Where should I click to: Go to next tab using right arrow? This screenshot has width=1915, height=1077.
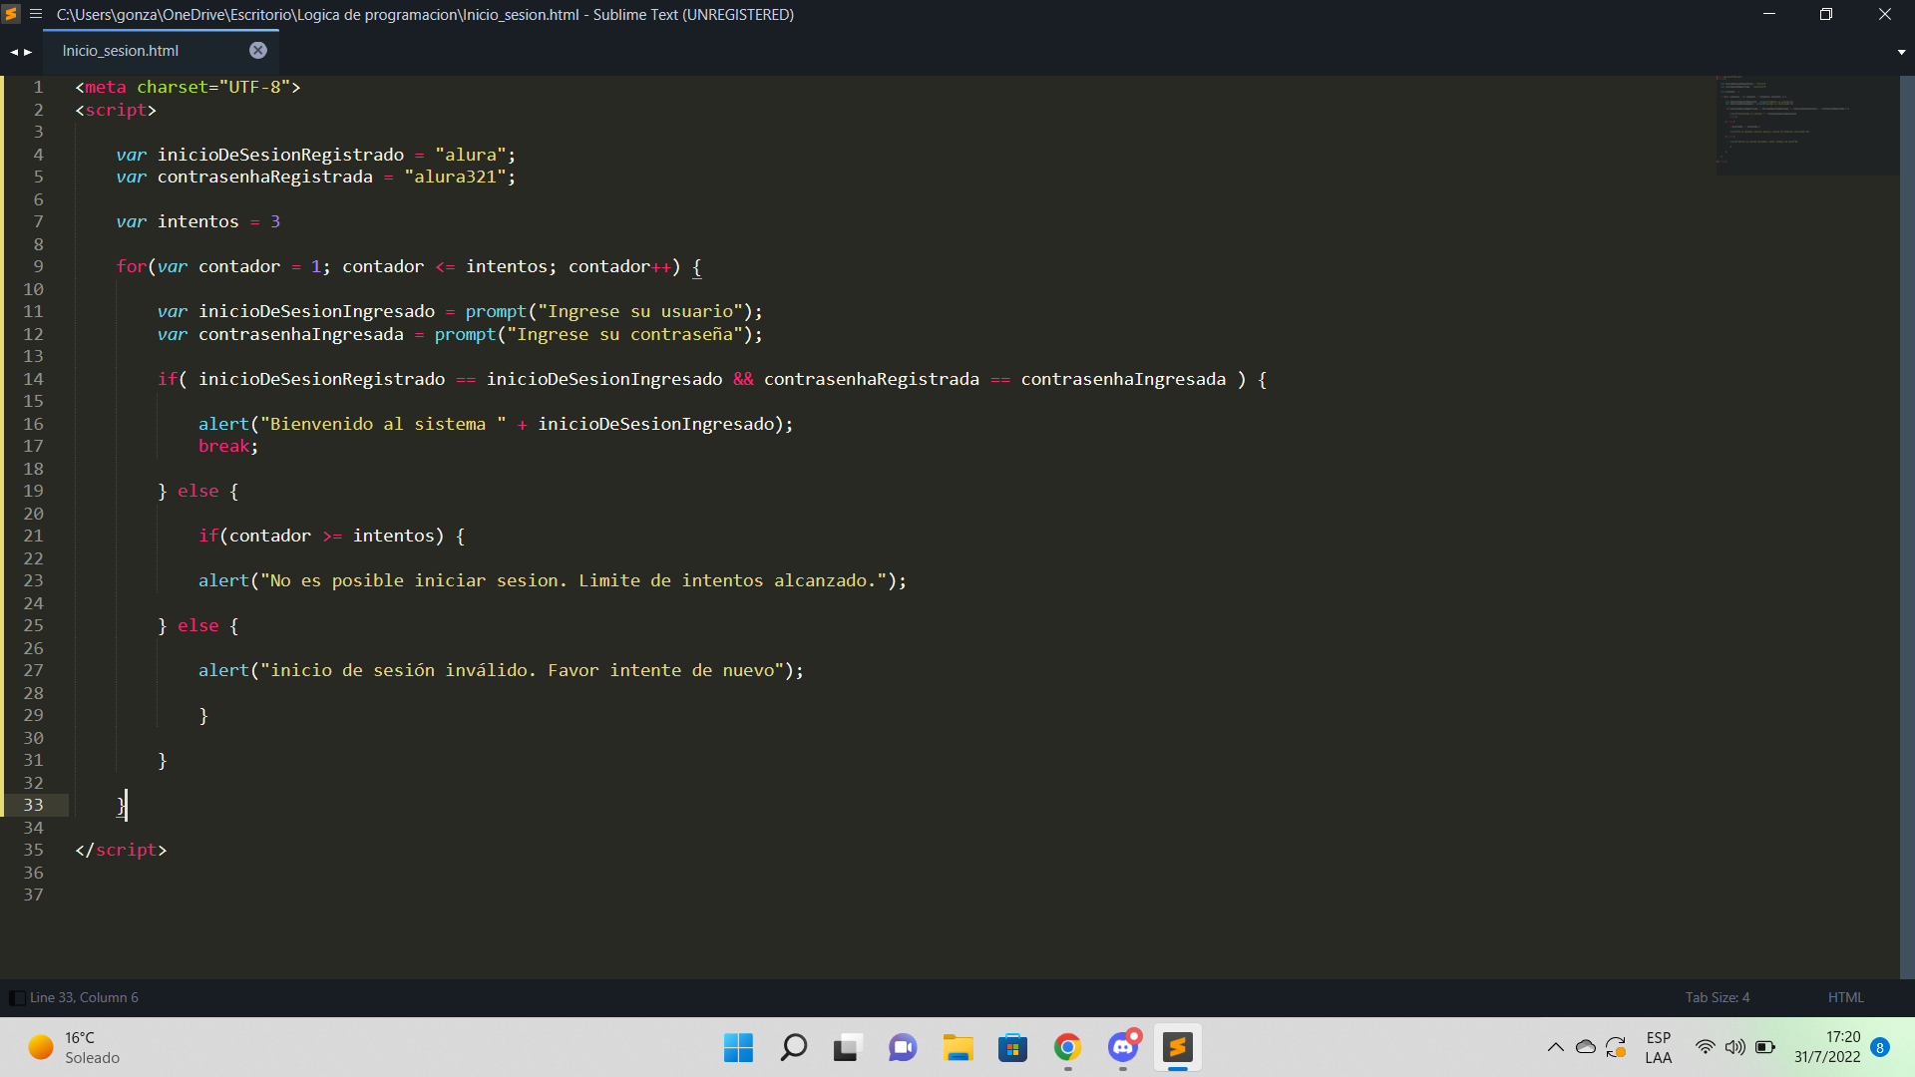(x=28, y=52)
